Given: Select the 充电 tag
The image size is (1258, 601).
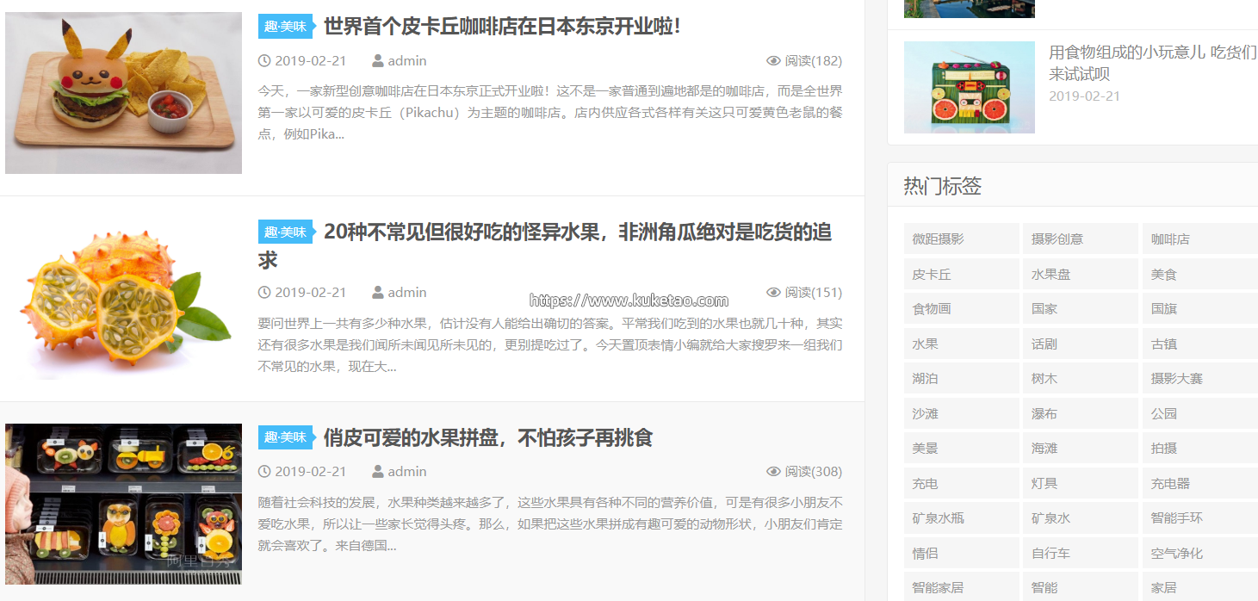Looking at the screenshot, I should pyautogui.click(x=962, y=484).
